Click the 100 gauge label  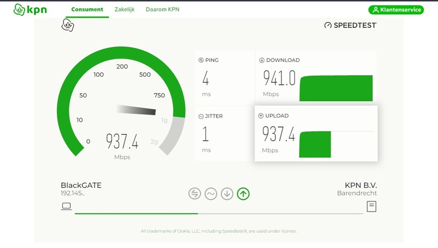(x=99, y=74)
